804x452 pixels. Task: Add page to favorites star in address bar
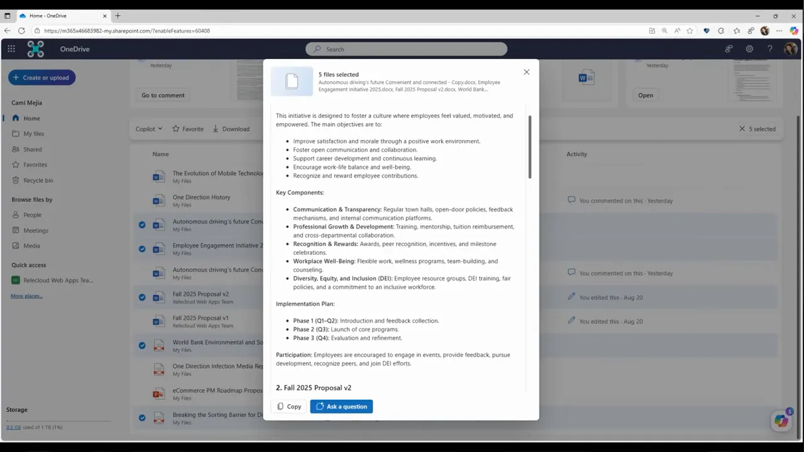[690, 31]
